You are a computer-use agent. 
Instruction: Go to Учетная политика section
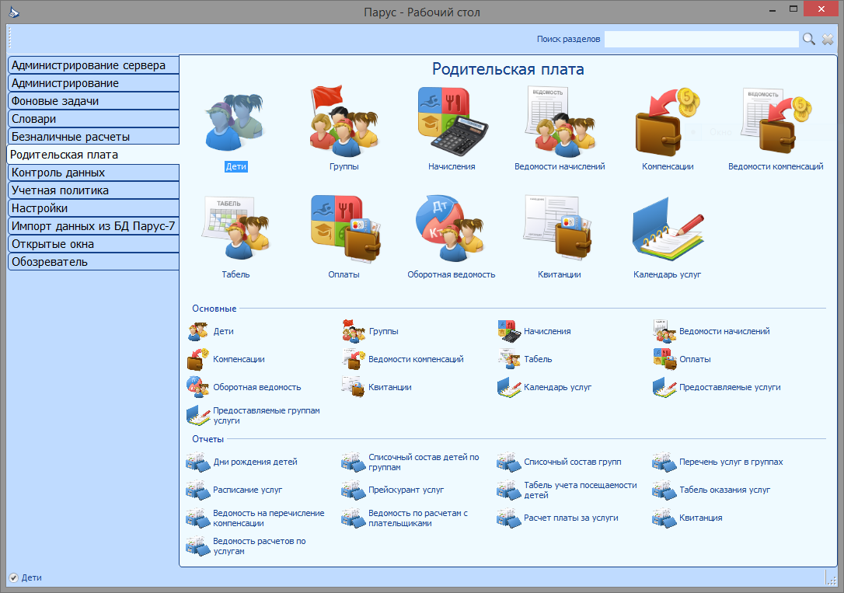pos(94,190)
